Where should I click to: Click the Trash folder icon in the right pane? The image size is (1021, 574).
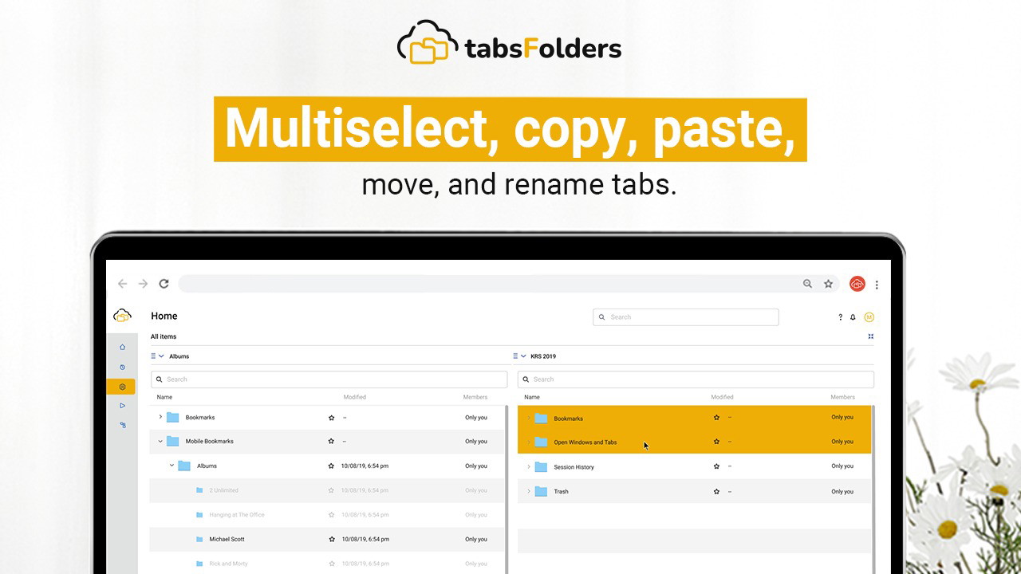point(541,491)
